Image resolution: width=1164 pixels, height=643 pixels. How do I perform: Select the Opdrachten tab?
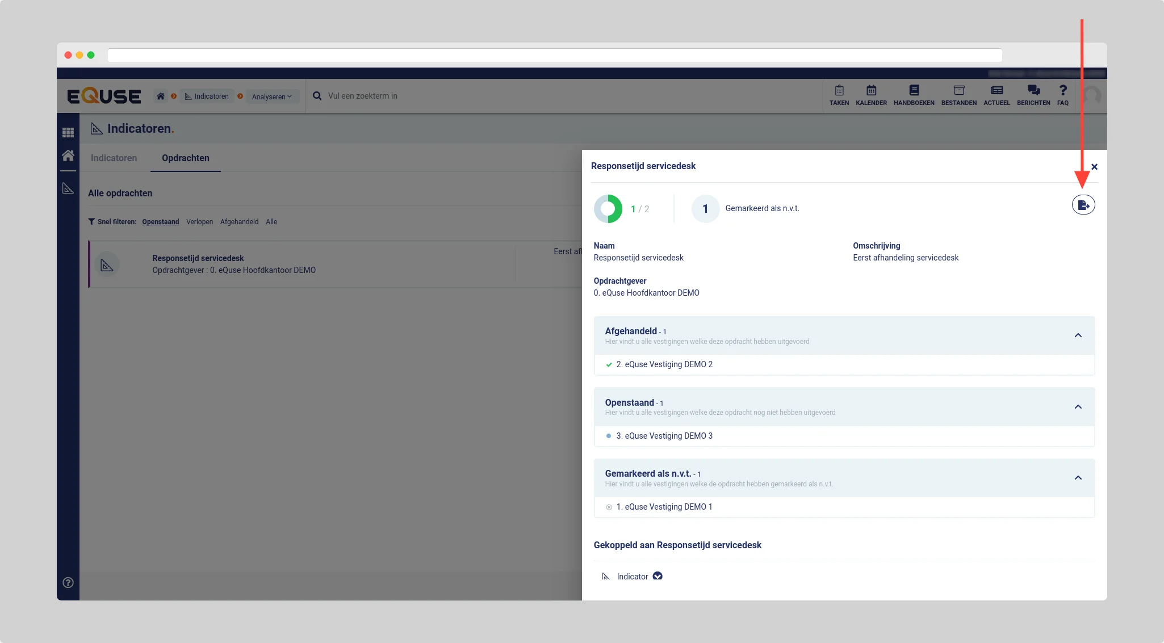(x=185, y=158)
